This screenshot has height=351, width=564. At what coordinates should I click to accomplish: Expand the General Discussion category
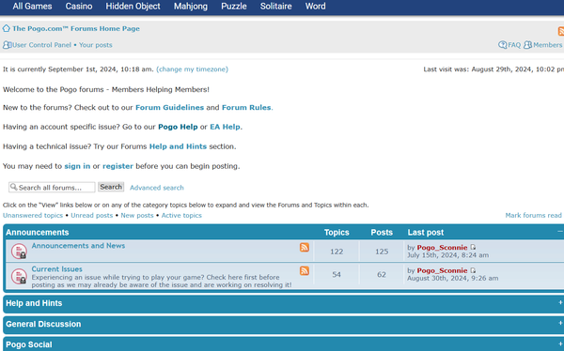560,323
